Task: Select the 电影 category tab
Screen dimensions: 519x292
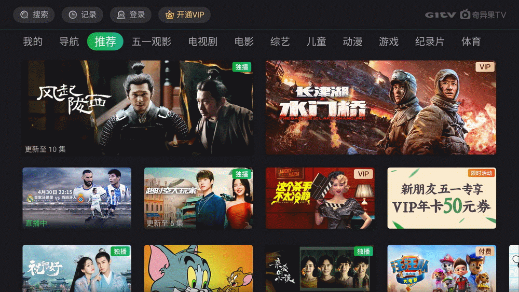Action: pyautogui.click(x=244, y=41)
